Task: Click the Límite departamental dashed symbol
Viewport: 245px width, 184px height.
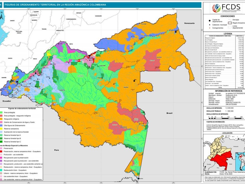Action: click(230, 27)
